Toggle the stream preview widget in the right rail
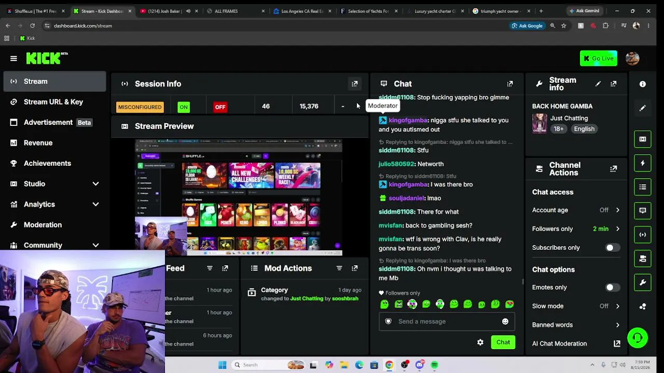Image resolution: width=664 pixels, height=373 pixels. point(643,139)
